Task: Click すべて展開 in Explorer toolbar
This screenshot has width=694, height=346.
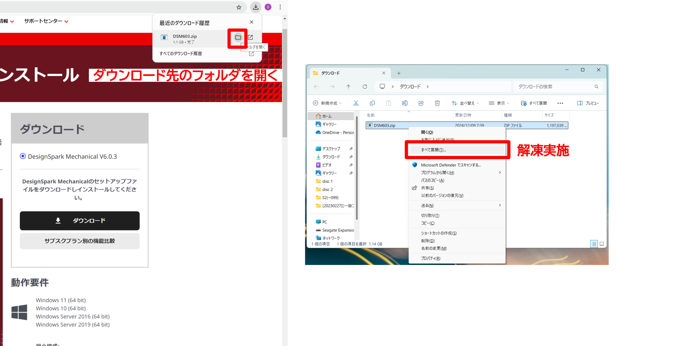Action: point(534,103)
